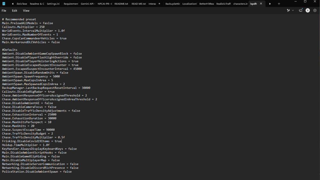This screenshot has height=180, width=320.
Task: Click 'Chase.MaxUnits = 20' line
Action: click(18, 126)
